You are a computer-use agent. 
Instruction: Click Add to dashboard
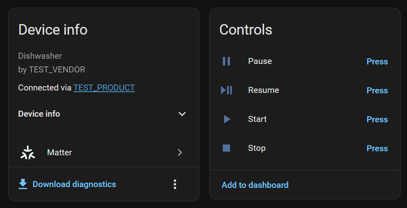pos(255,185)
